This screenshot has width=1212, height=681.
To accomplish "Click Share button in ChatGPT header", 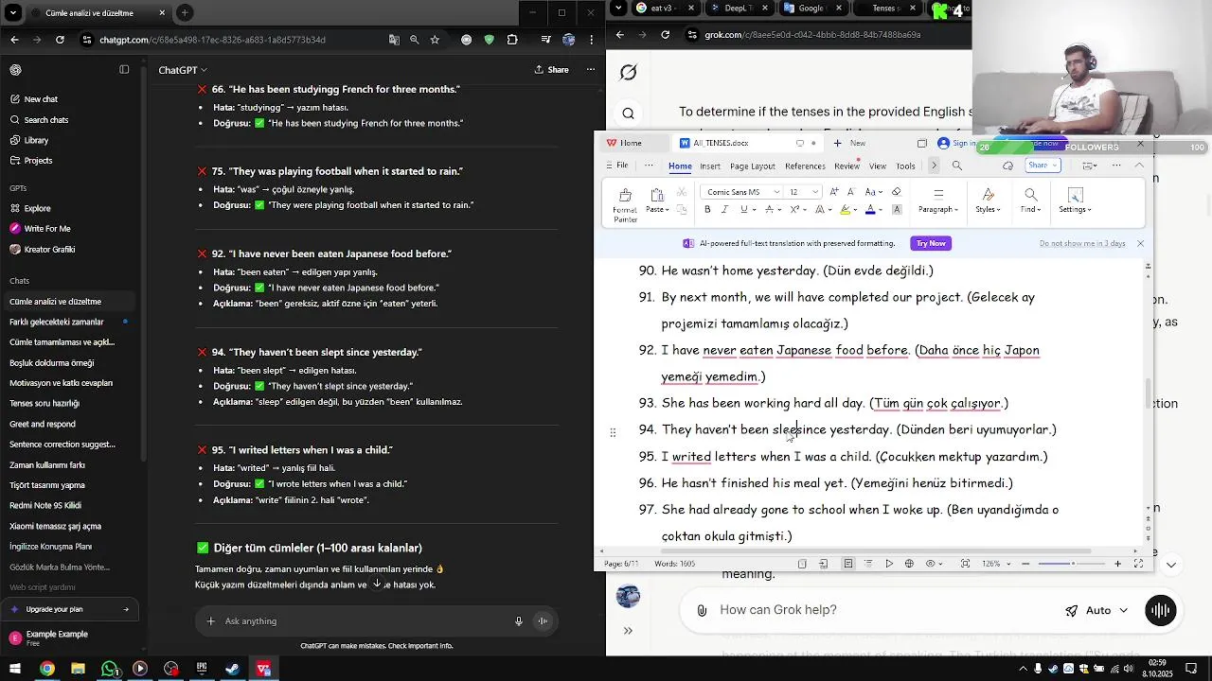I will coord(552,70).
